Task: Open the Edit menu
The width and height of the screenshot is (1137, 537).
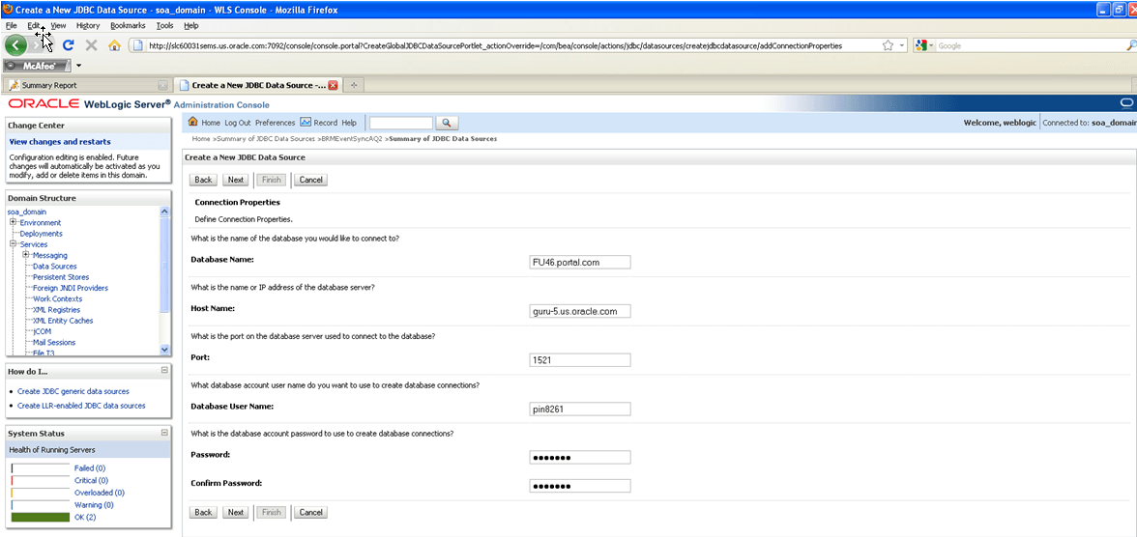Action: [34, 25]
